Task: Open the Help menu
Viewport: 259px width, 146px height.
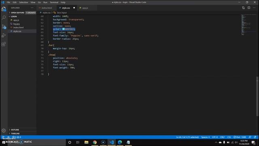Action: point(63,2)
